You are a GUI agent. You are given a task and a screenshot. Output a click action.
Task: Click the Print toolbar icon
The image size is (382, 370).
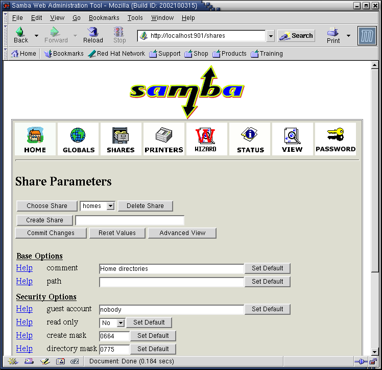pyautogui.click(x=333, y=35)
